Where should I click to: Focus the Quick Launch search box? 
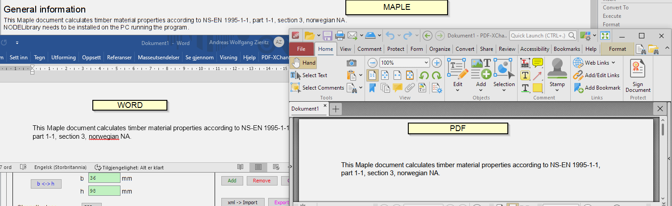click(543, 36)
